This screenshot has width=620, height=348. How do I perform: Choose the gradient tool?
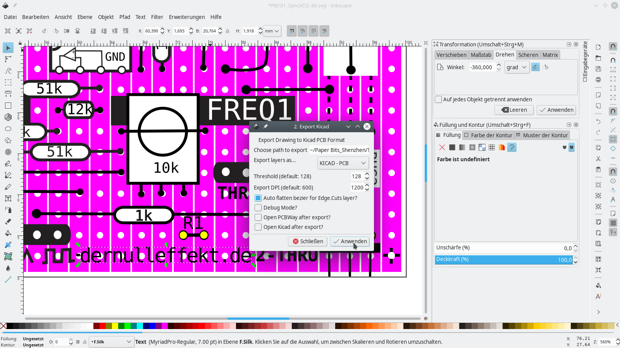8,245
